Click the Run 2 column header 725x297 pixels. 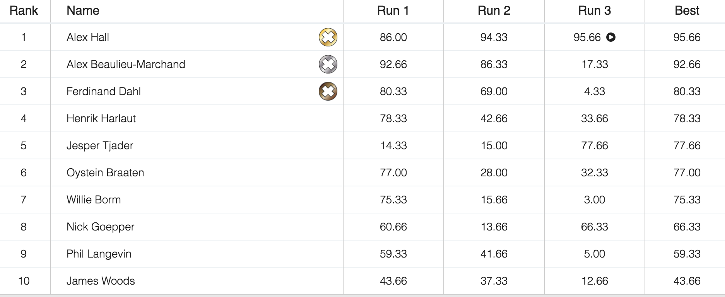tap(494, 11)
